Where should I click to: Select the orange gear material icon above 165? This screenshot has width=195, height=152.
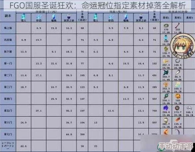pyautogui.click(x=178, y=96)
